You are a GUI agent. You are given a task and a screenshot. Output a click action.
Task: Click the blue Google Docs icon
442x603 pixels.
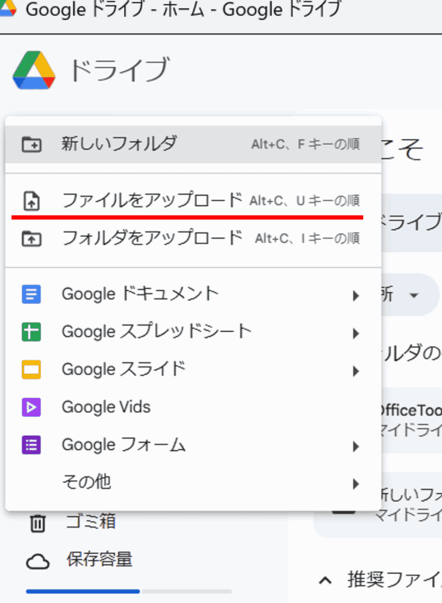click(31, 294)
